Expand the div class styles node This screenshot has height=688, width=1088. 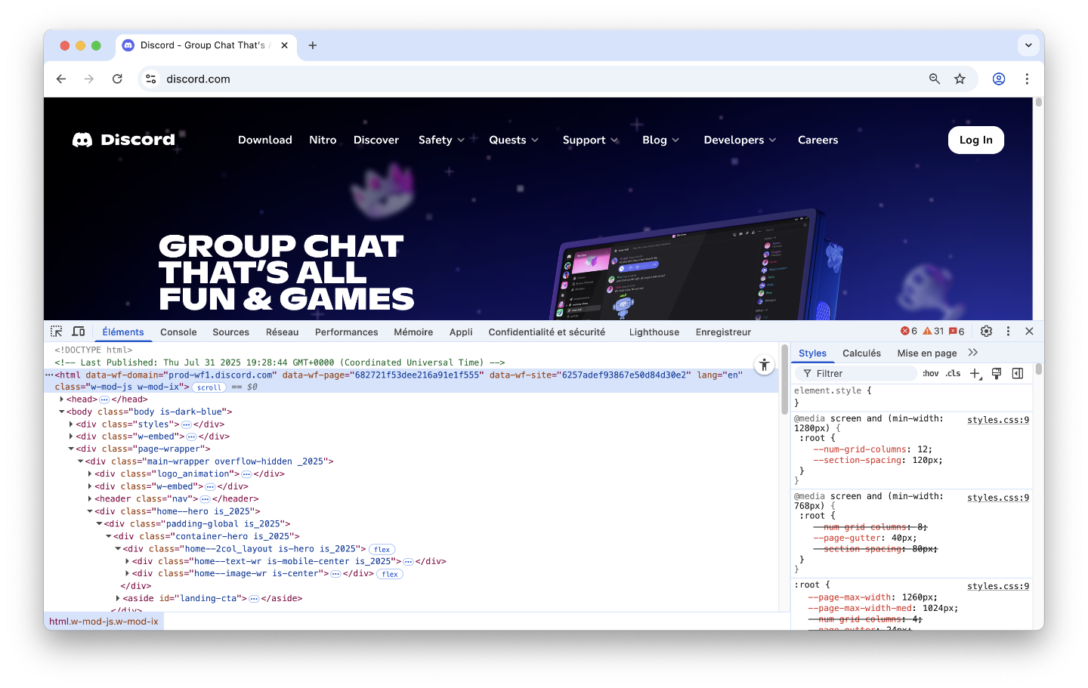[71, 424]
